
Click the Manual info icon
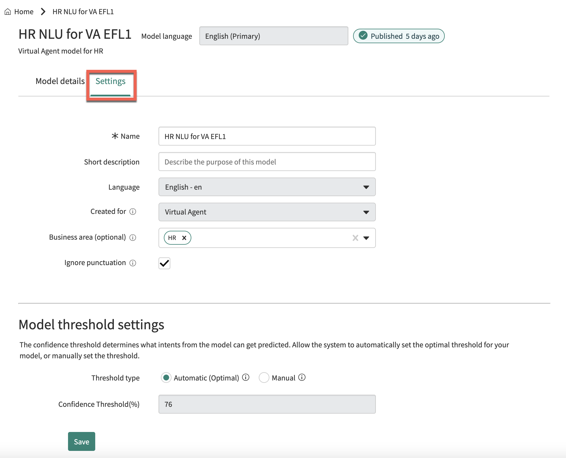point(302,377)
